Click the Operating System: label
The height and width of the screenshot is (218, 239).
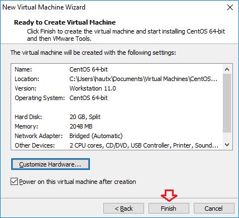(x=40, y=98)
